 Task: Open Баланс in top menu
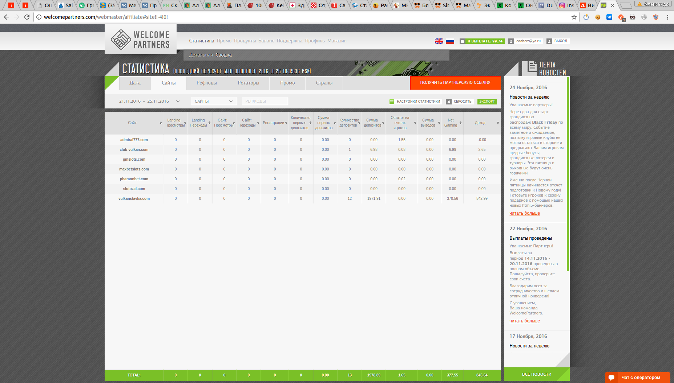pos(266,41)
